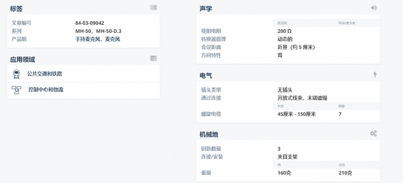Click the 会议距离 label
This screenshot has height=183, width=403.
(x=211, y=47)
